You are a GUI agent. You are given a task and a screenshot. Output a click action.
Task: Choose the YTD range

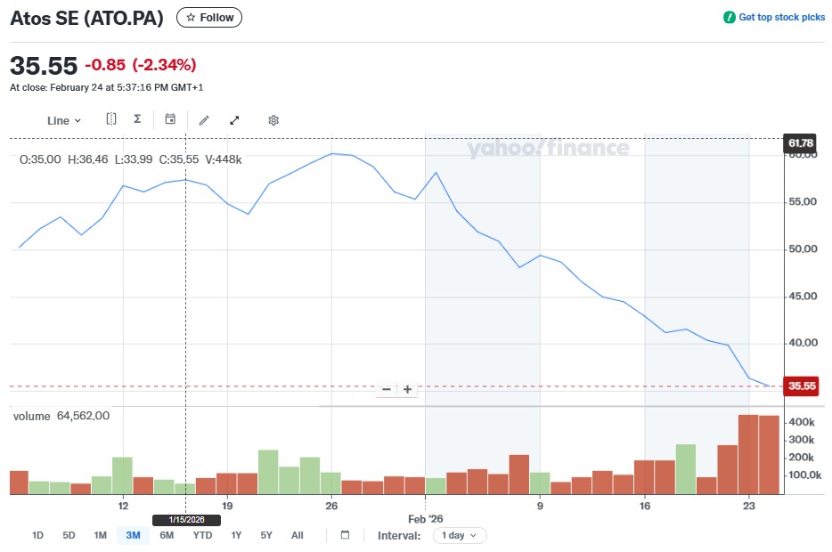click(x=202, y=535)
